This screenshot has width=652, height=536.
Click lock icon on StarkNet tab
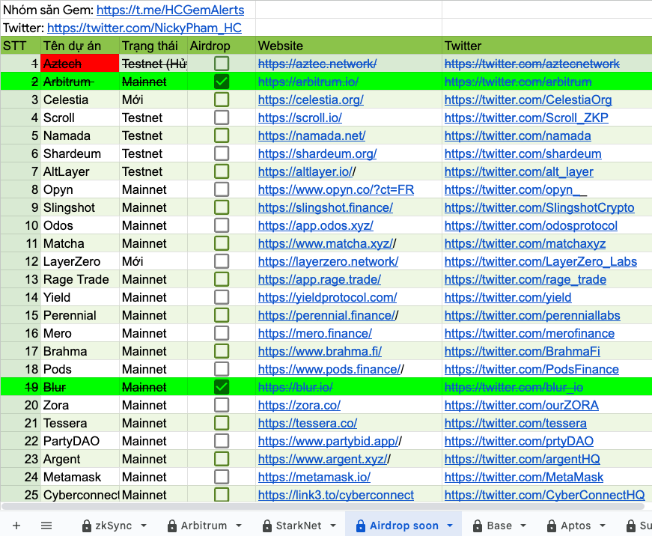pyautogui.click(x=267, y=526)
